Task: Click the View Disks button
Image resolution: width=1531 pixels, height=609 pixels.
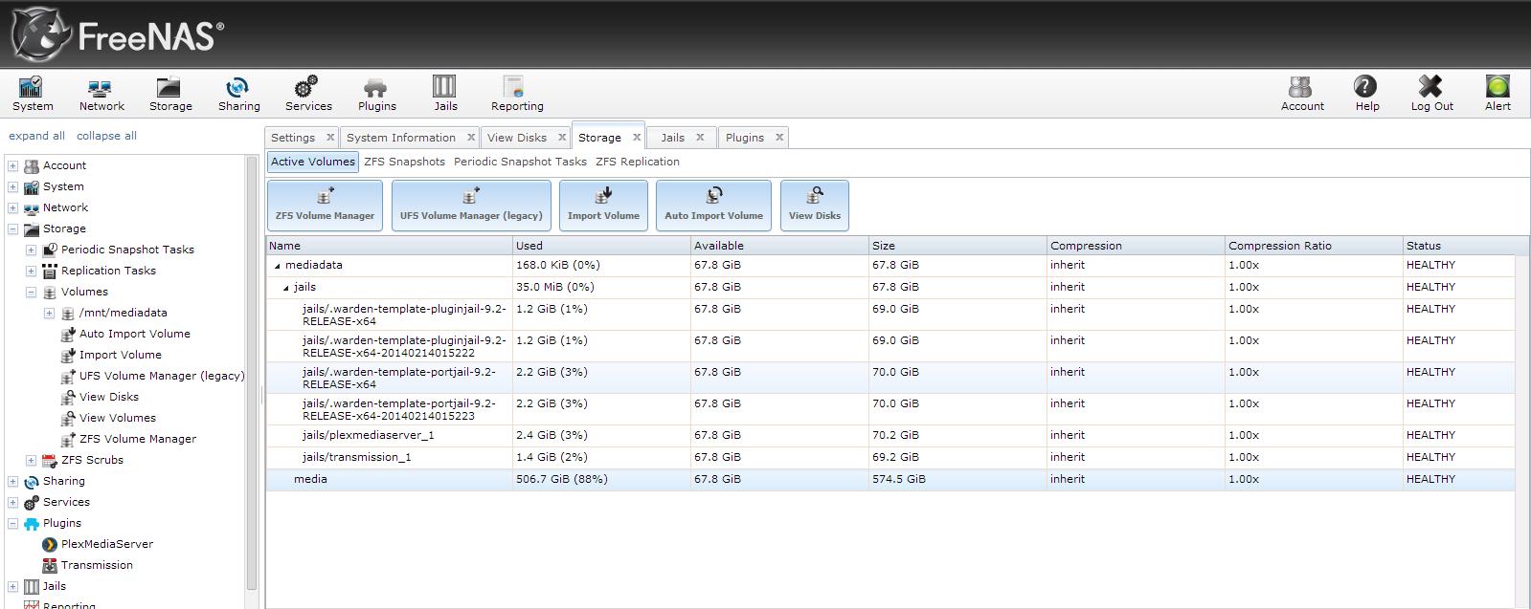Action: (815, 206)
